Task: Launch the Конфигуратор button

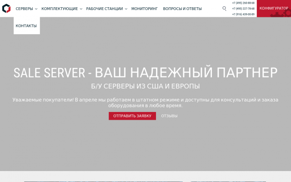Action: 274,9
